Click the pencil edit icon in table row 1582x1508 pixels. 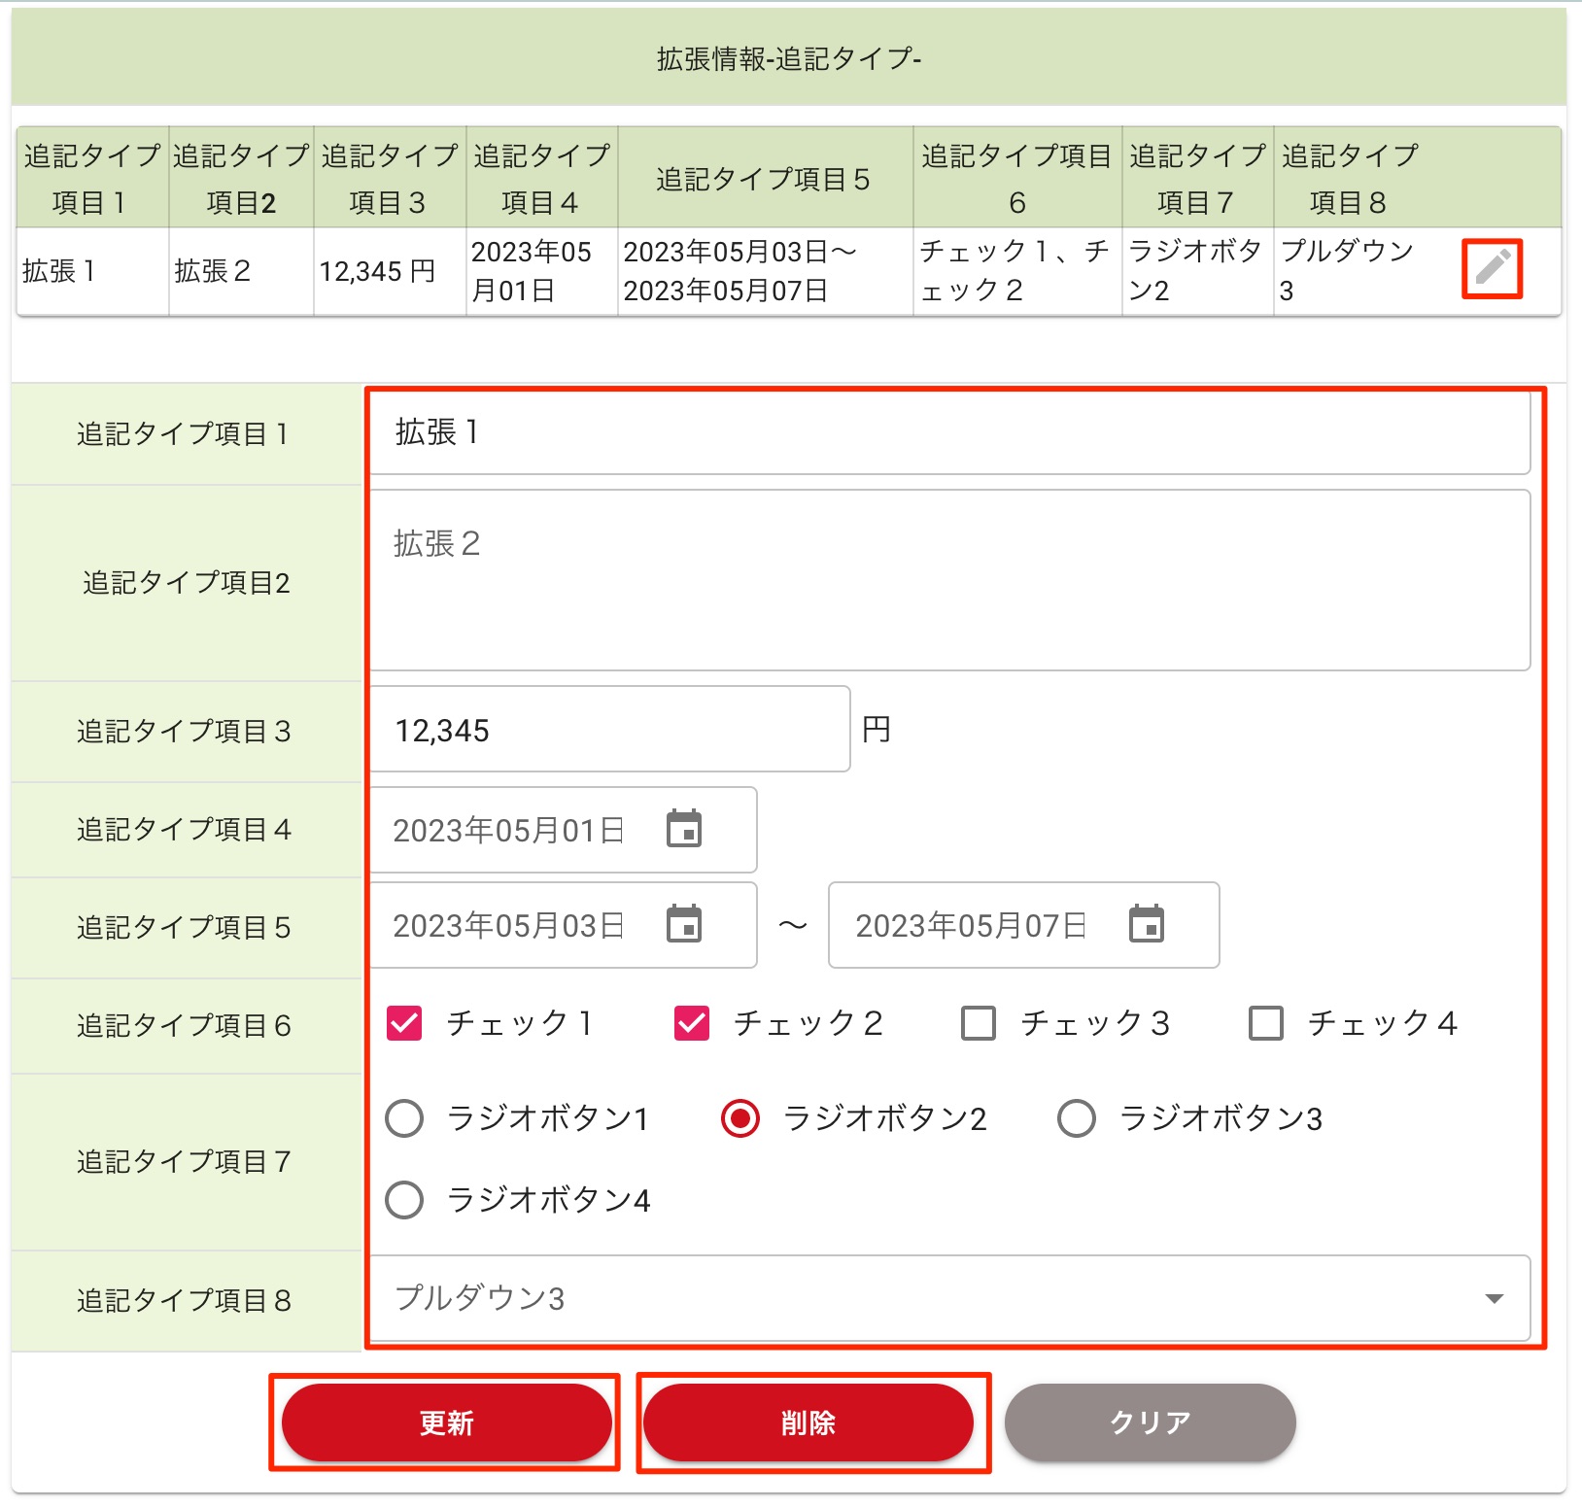[1492, 267]
